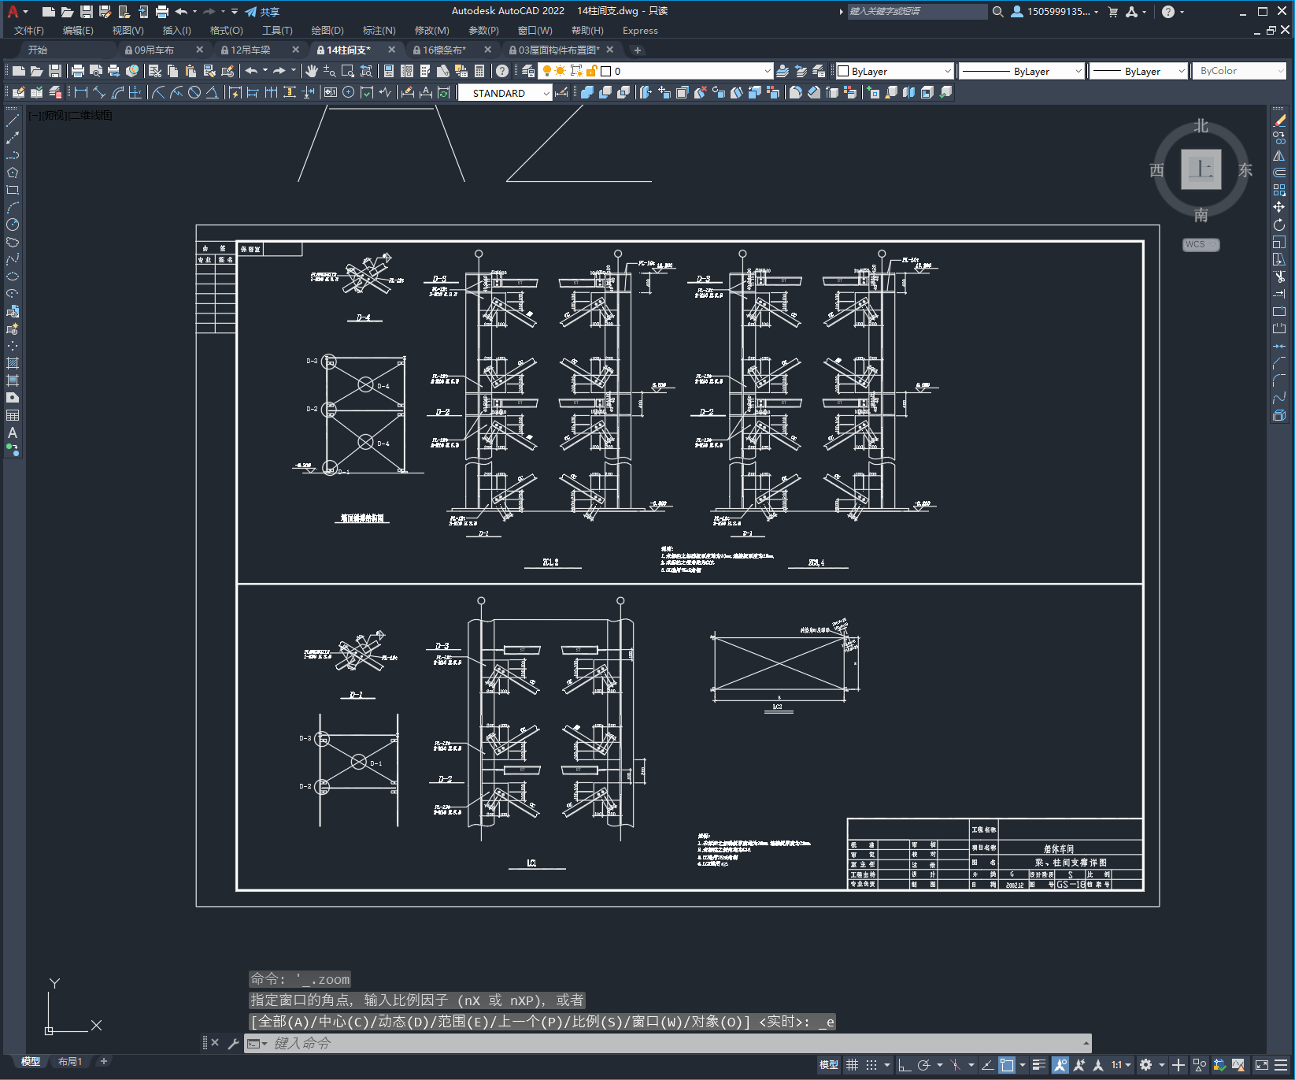Open the command line customize wrench icon

tap(233, 1044)
